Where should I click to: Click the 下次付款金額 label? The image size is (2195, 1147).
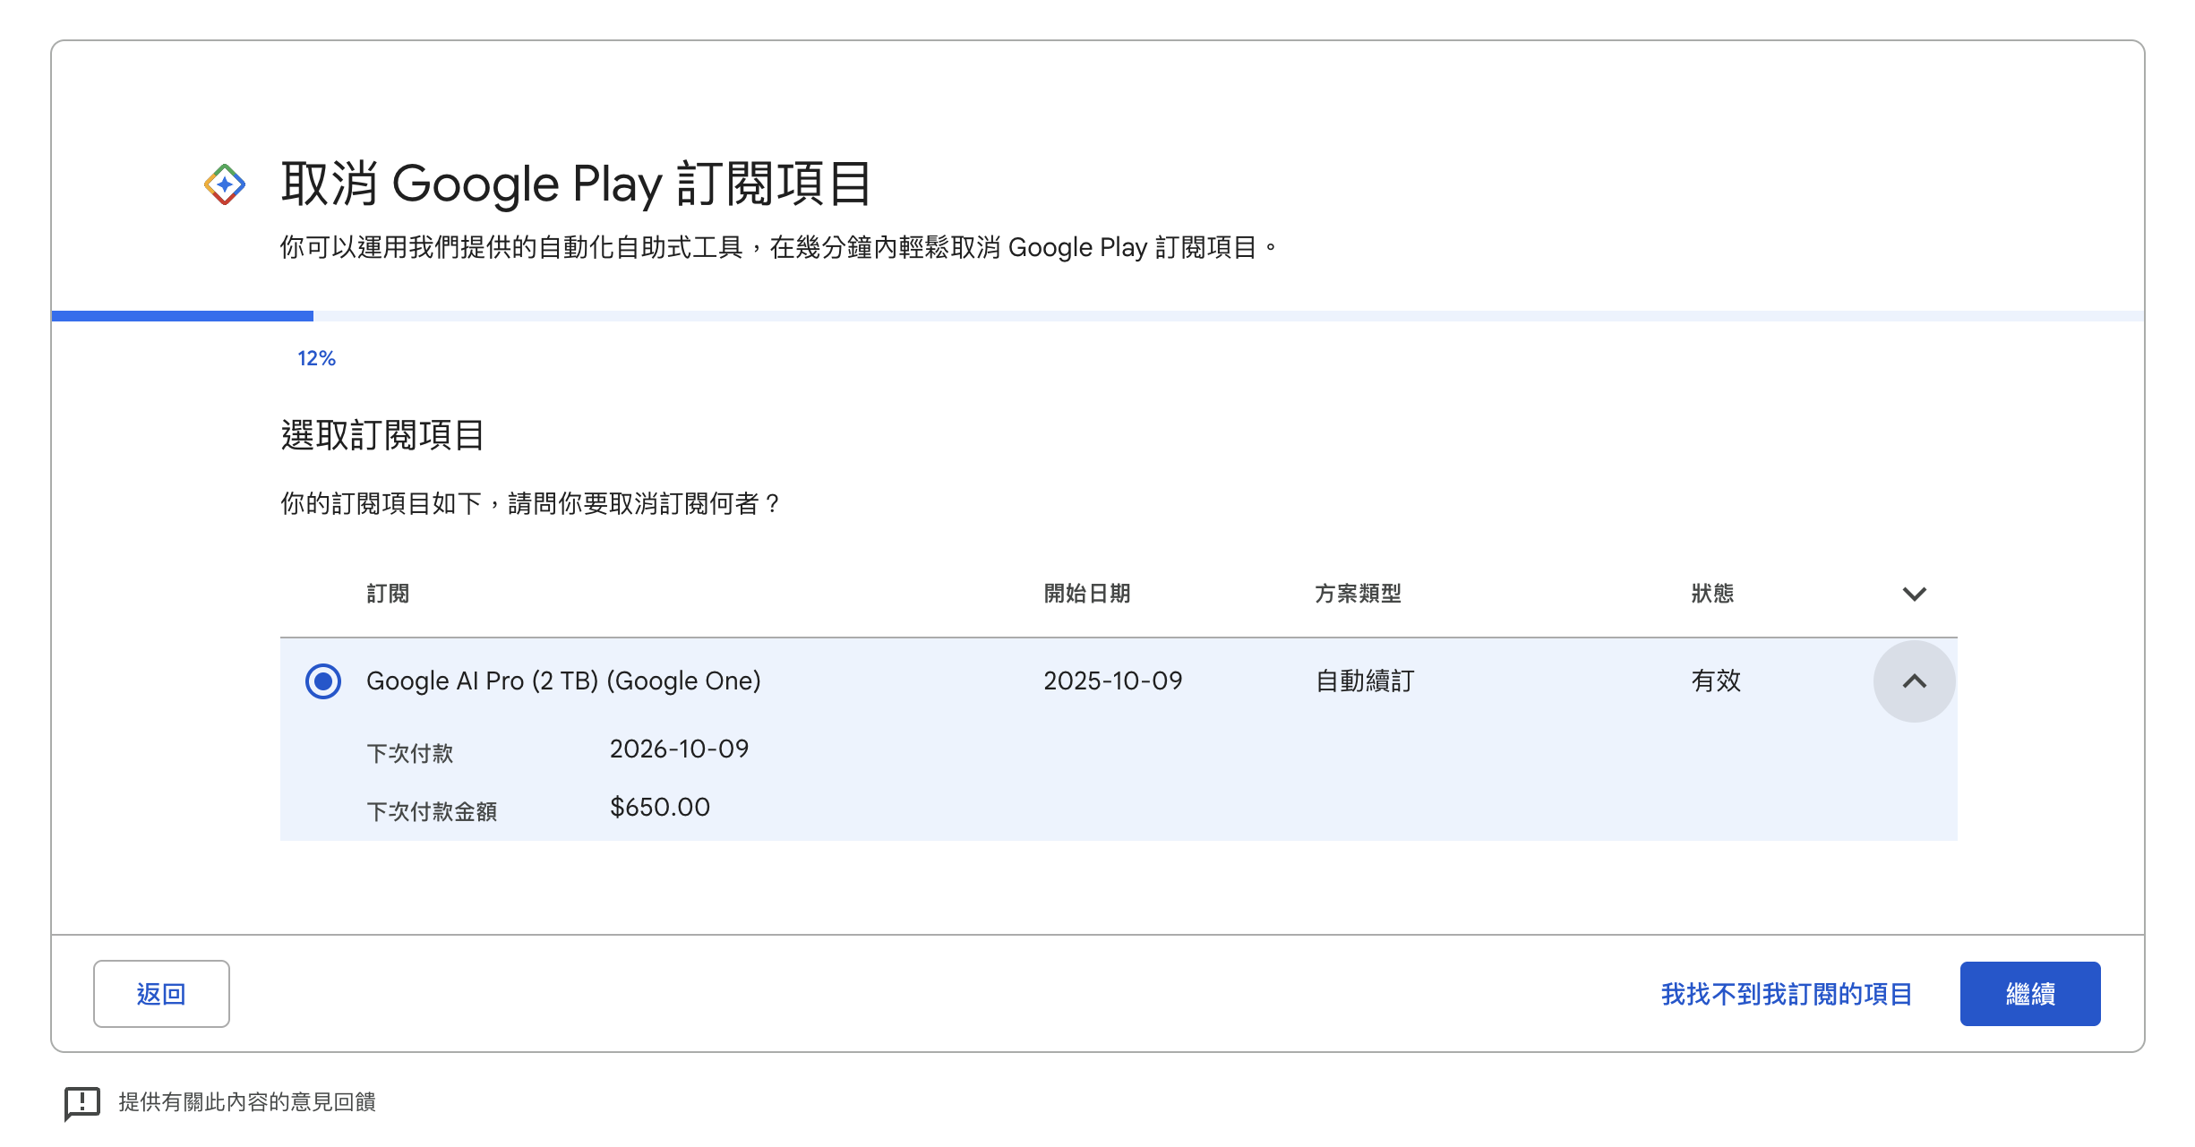(432, 812)
